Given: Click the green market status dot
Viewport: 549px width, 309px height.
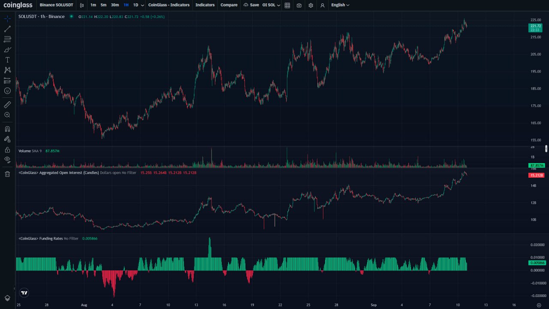Looking at the screenshot, I should [71, 17].
